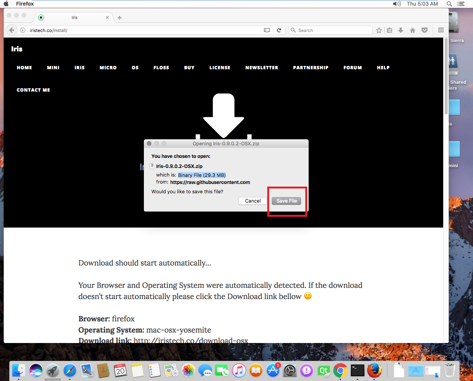Open the Firefox application menu
This screenshot has width=473, height=381.
(x=25, y=4)
